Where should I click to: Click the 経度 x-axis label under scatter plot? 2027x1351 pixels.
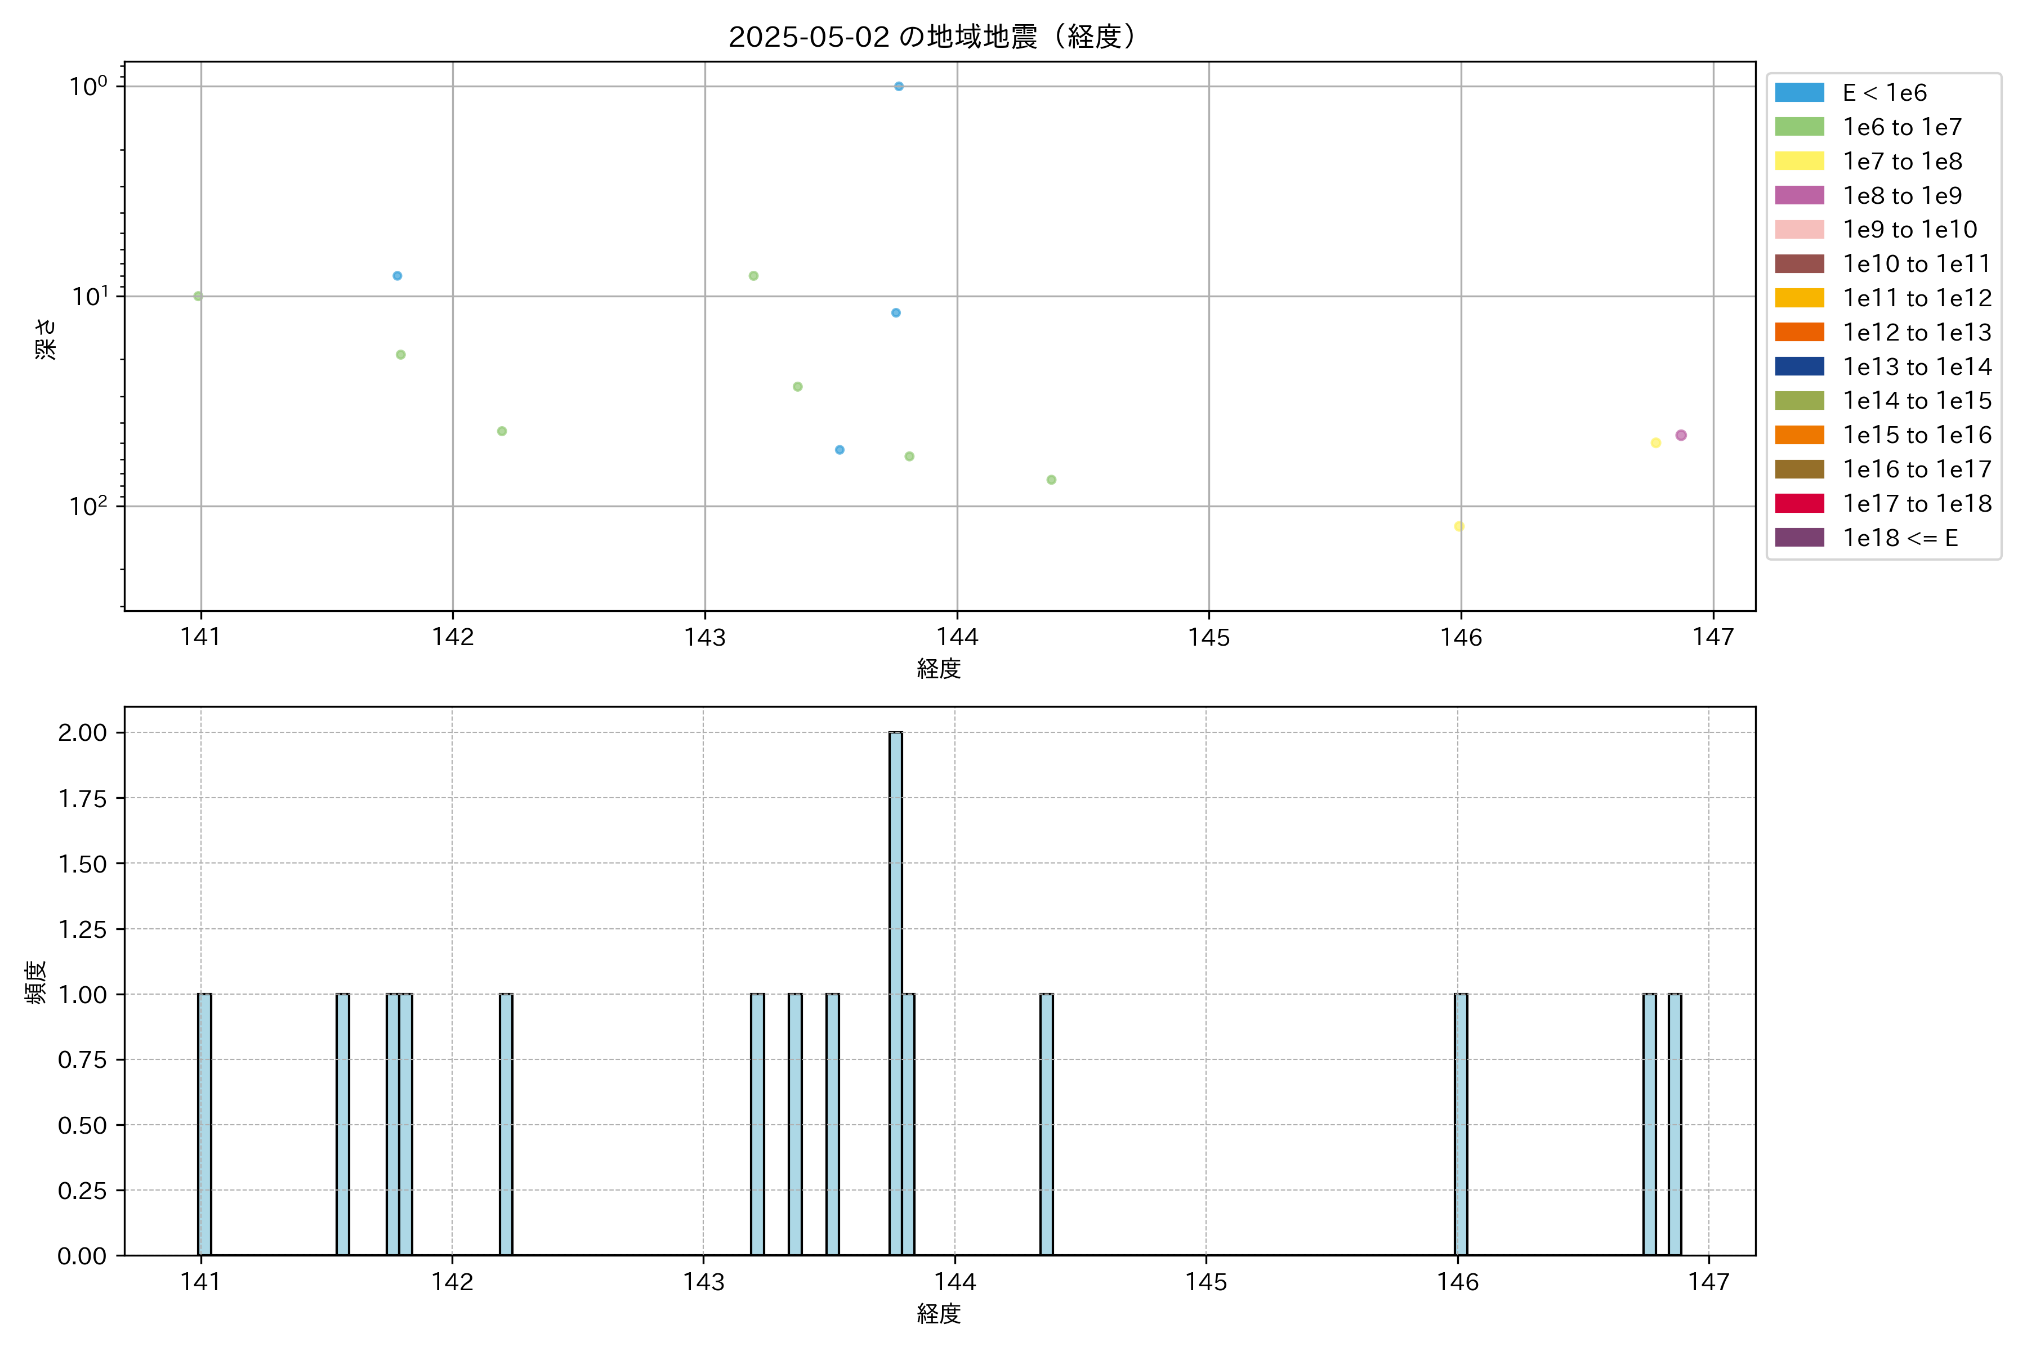[x=939, y=669]
